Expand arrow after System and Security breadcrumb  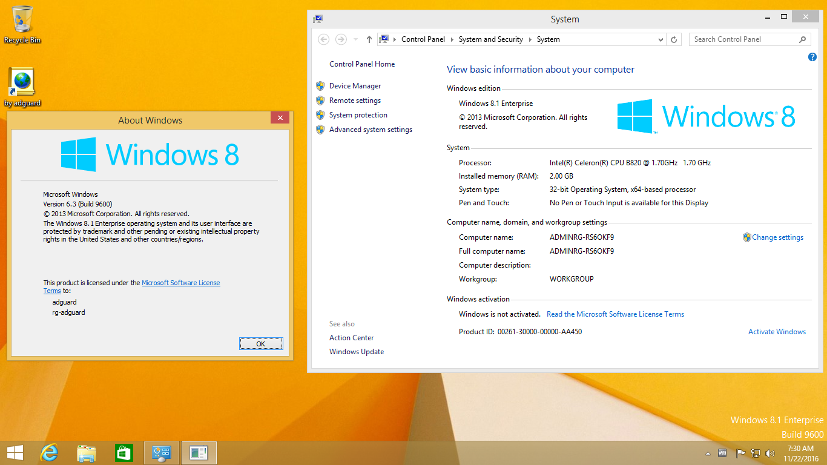[x=530, y=39]
